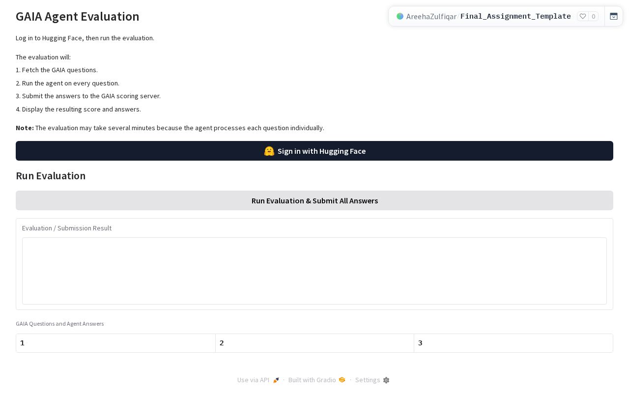Click the AreehaZulfiqar avatar circle

pos(400,16)
